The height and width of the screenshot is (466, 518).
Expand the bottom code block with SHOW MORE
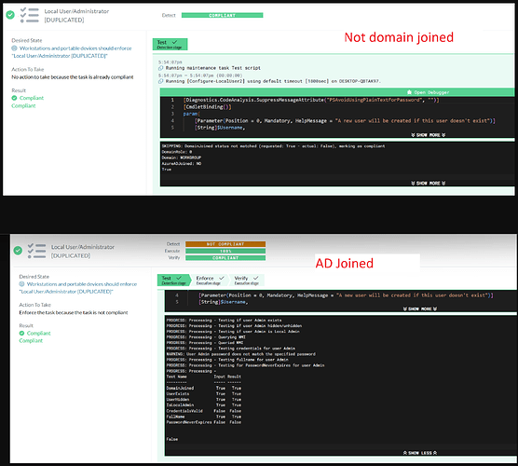pos(420,308)
